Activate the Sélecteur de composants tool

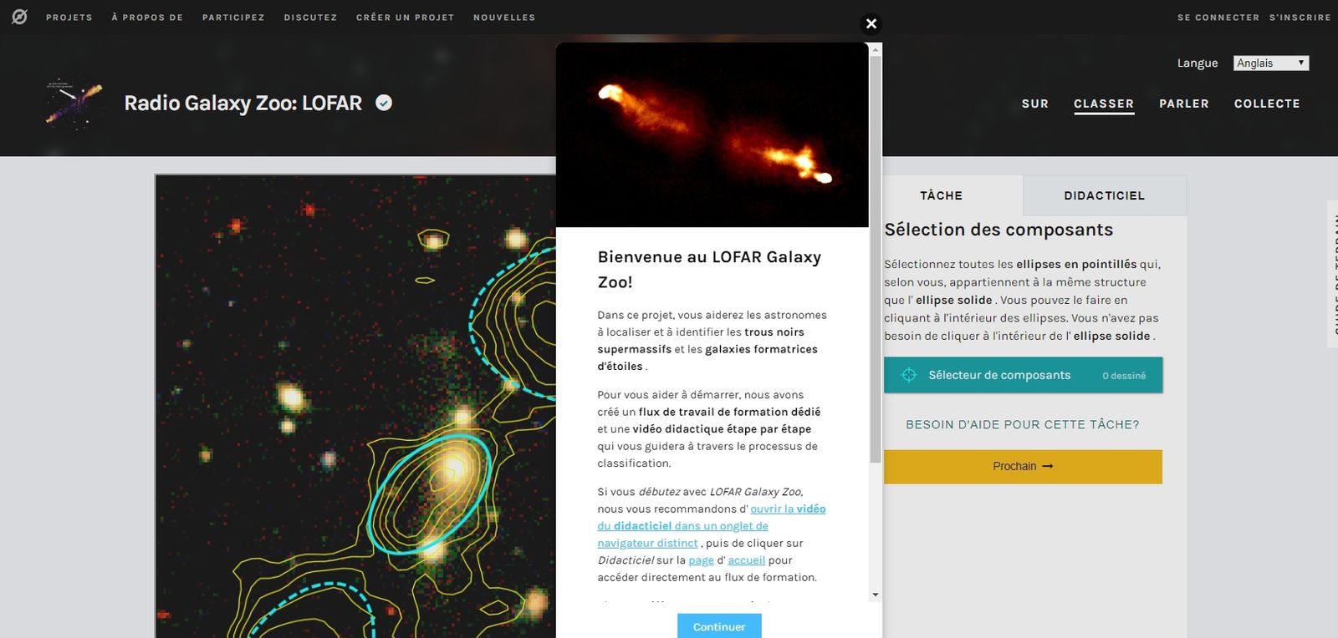click(x=1024, y=375)
